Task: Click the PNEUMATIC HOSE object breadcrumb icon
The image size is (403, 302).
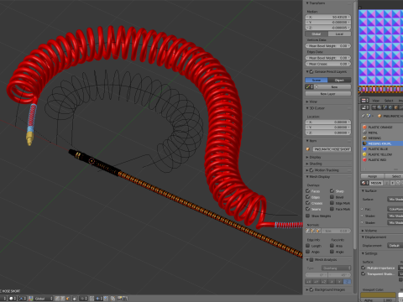Action: (379, 116)
